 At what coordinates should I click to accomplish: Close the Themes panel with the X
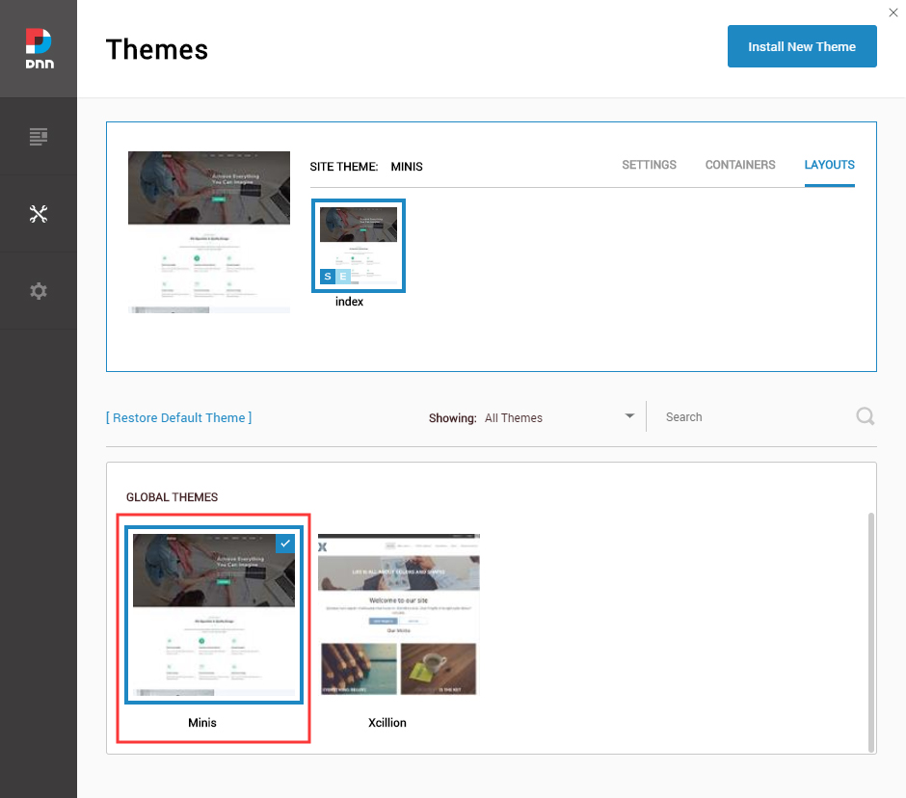pyautogui.click(x=893, y=13)
